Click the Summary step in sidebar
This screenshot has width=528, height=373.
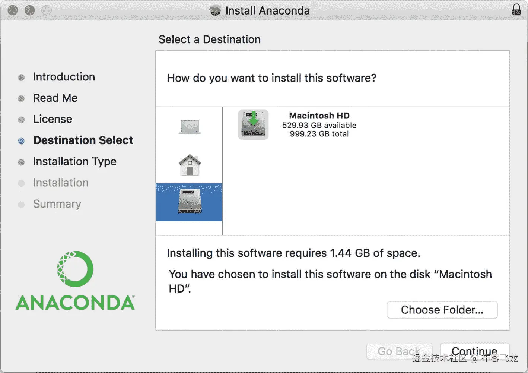click(x=57, y=204)
